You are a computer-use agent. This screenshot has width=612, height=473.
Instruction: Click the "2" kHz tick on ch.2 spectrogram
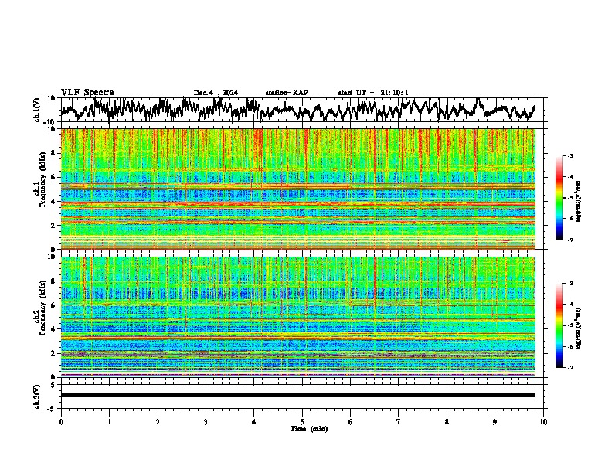pos(53,353)
